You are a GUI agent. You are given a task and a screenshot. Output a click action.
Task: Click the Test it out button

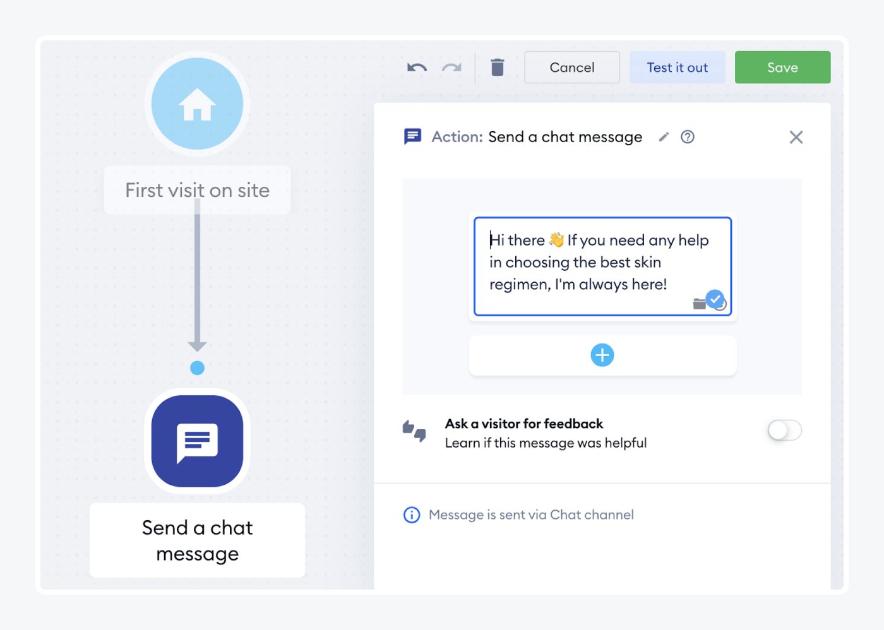678,68
